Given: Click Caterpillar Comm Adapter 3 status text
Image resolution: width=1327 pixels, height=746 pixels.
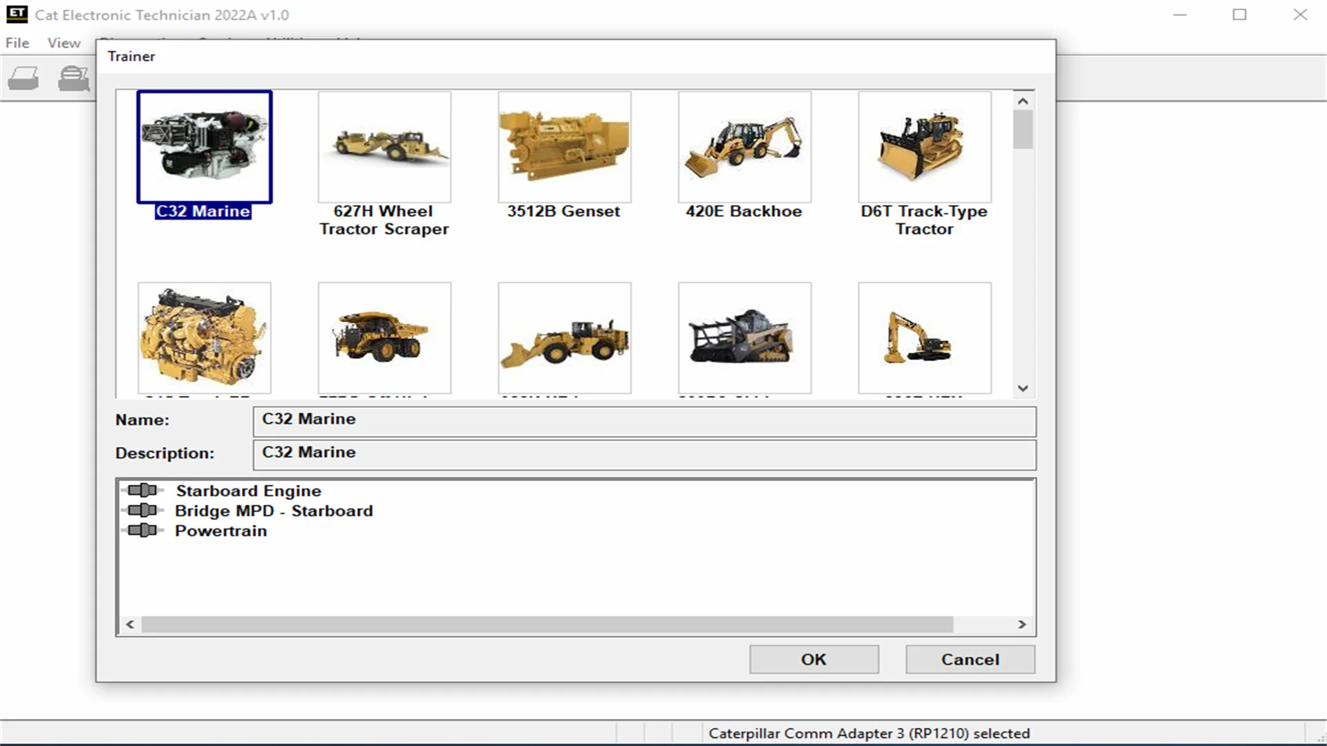Looking at the screenshot, I should point(869,734).
